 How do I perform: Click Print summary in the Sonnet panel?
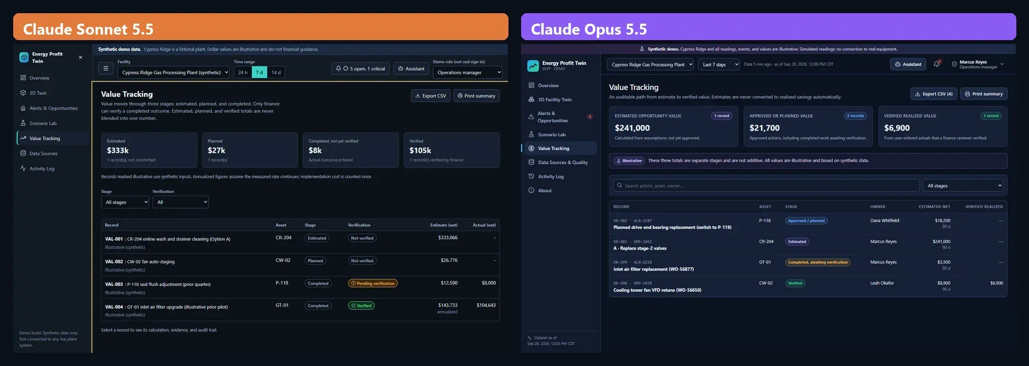[x=476, y=96]
